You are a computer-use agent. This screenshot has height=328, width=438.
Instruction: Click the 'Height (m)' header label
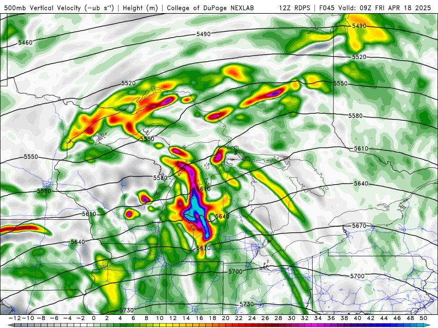(x=140, y=8)
